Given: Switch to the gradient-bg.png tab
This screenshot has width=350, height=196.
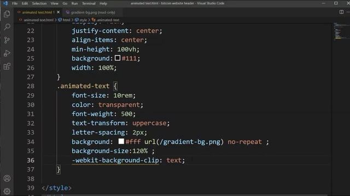Looking at the screenshot, I should tap(93, 13).
